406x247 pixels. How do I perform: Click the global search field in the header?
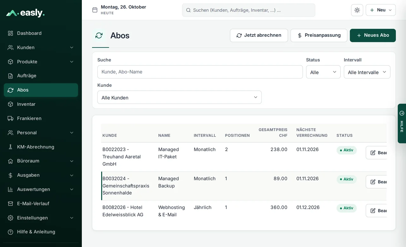click(249, 10)
